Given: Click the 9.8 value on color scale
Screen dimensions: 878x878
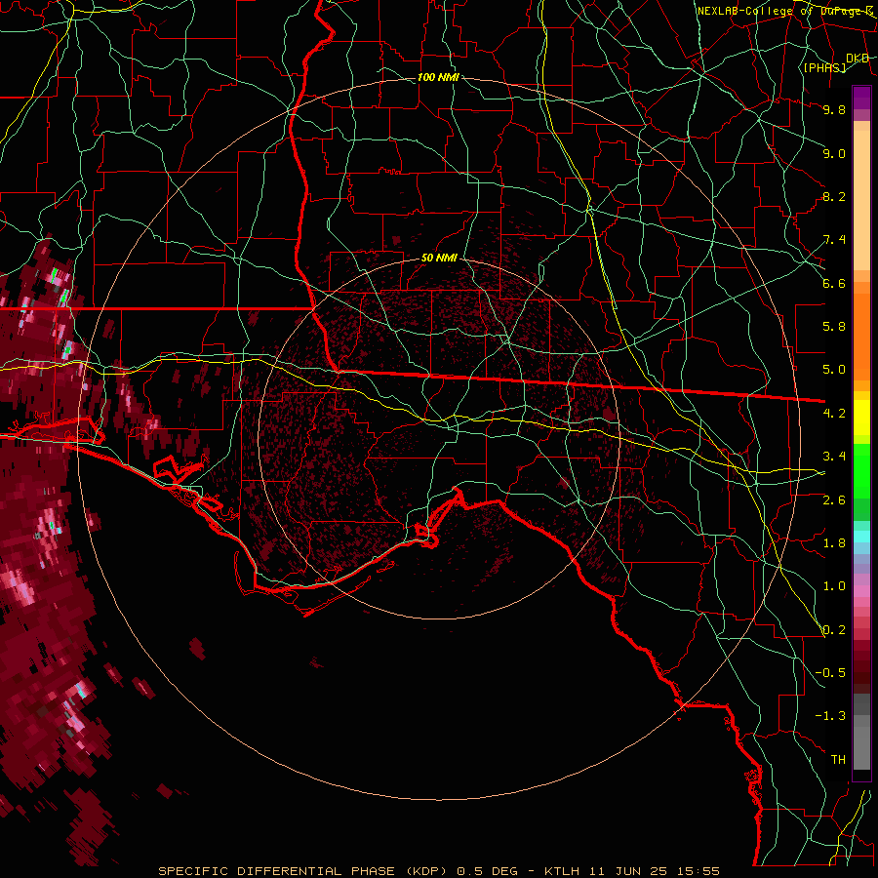Looking at the screenshot, I should pos(834,109).
